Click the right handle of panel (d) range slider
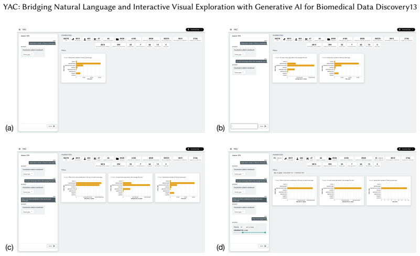This screenshot has height=256, width=420. click(265, 232)
